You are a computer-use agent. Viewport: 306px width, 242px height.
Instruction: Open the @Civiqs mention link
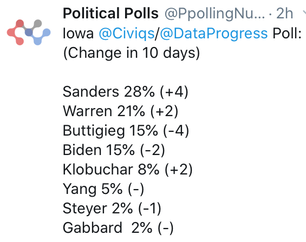click(x=127, y=33)
